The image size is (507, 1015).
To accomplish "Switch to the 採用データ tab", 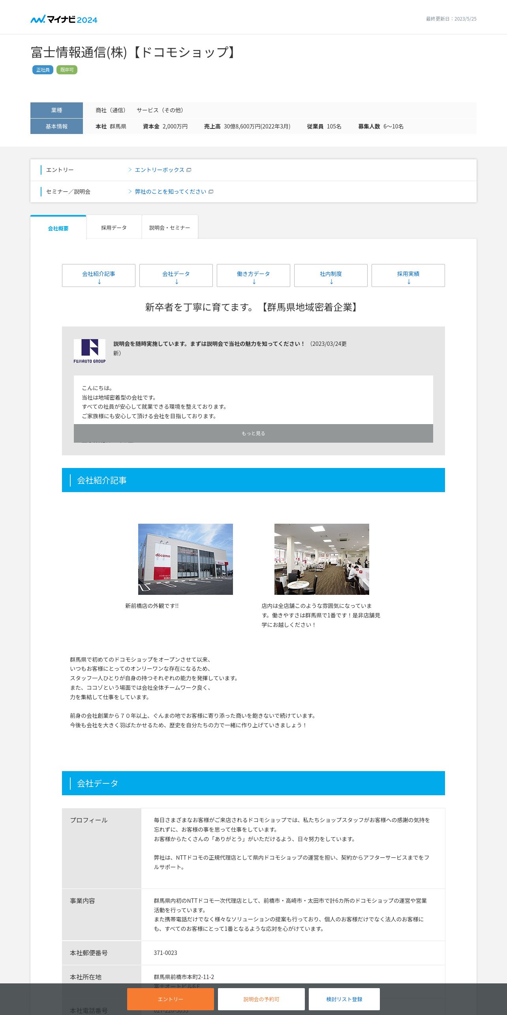I will [114, 228].
